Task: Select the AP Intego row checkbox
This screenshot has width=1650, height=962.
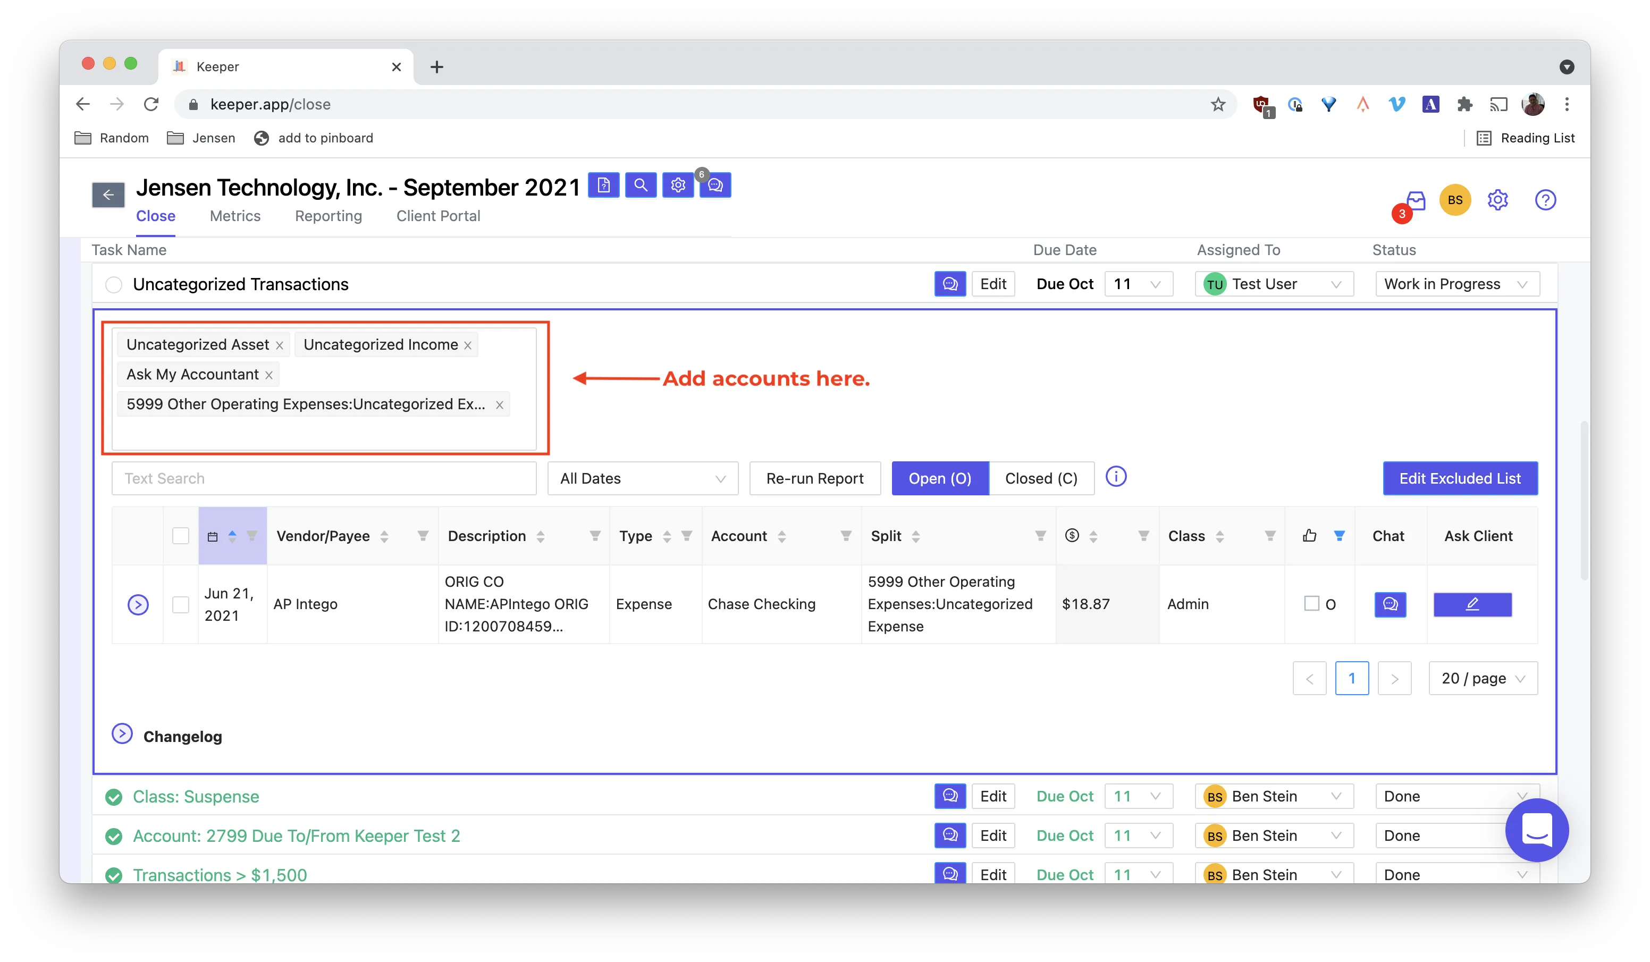Action: tap(181, 604)
